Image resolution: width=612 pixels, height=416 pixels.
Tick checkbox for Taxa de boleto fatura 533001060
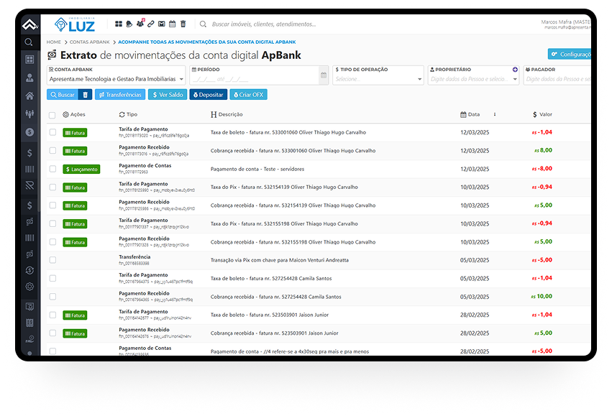coord(52,132)
